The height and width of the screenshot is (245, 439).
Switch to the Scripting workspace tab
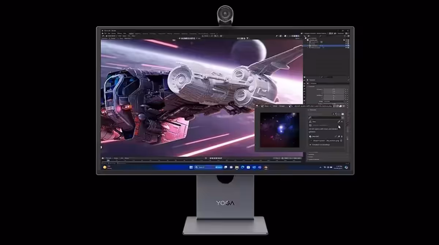pyautogui.click(x=212, y=34)
